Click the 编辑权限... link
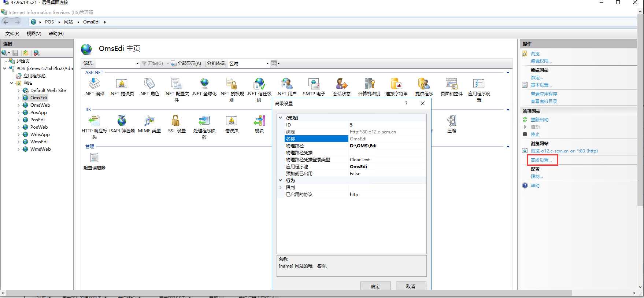 pyautogui.click(x=541, y=61)
